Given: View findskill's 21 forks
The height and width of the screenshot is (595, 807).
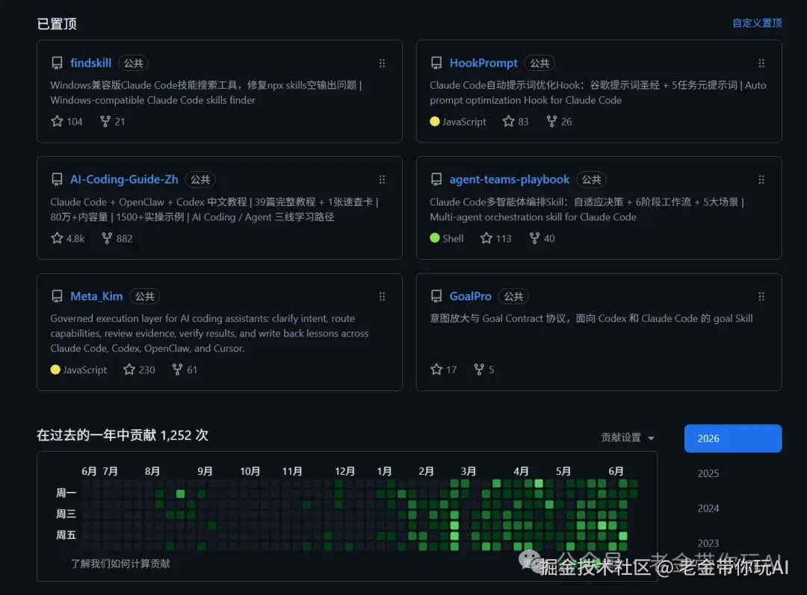Looking at the screenshot, I should click(x=112, y=122).
